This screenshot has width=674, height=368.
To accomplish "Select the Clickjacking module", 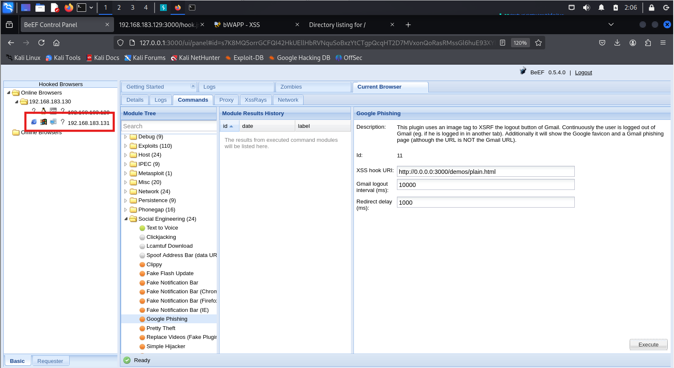I will [x=161, y=237].
